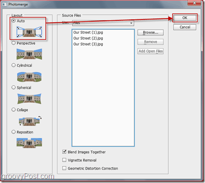Screen dimensions: 205x183
Task: Enable Geometric Distortion Correction
Action: (64, 168)
